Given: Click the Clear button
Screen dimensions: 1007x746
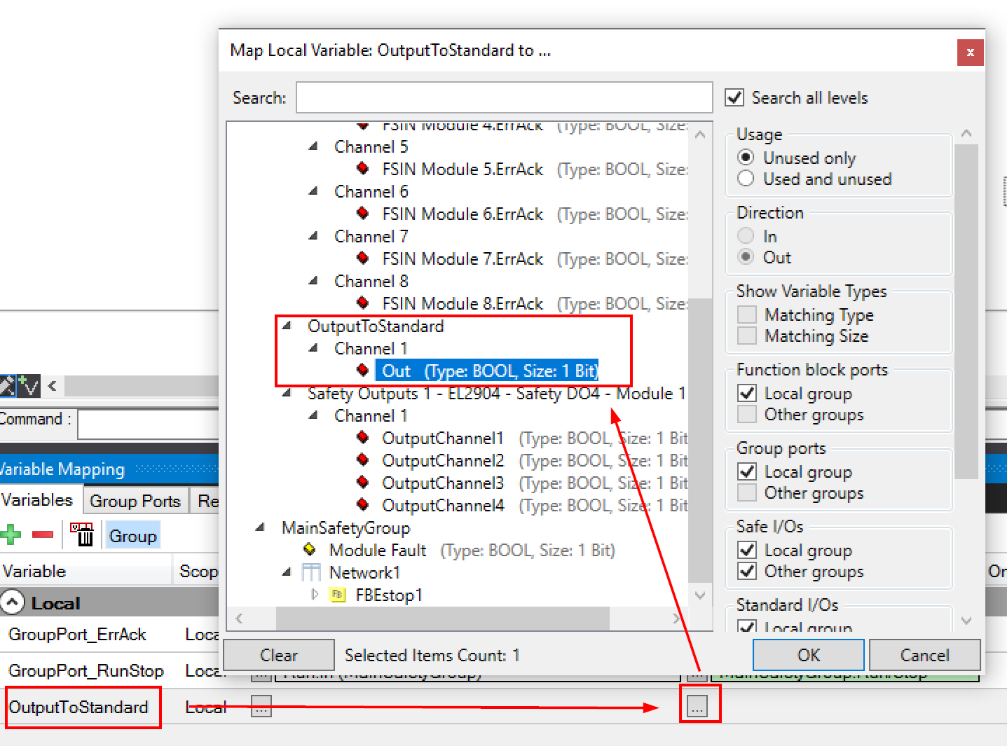Looking at the screenshot, I should coord(278,655).
